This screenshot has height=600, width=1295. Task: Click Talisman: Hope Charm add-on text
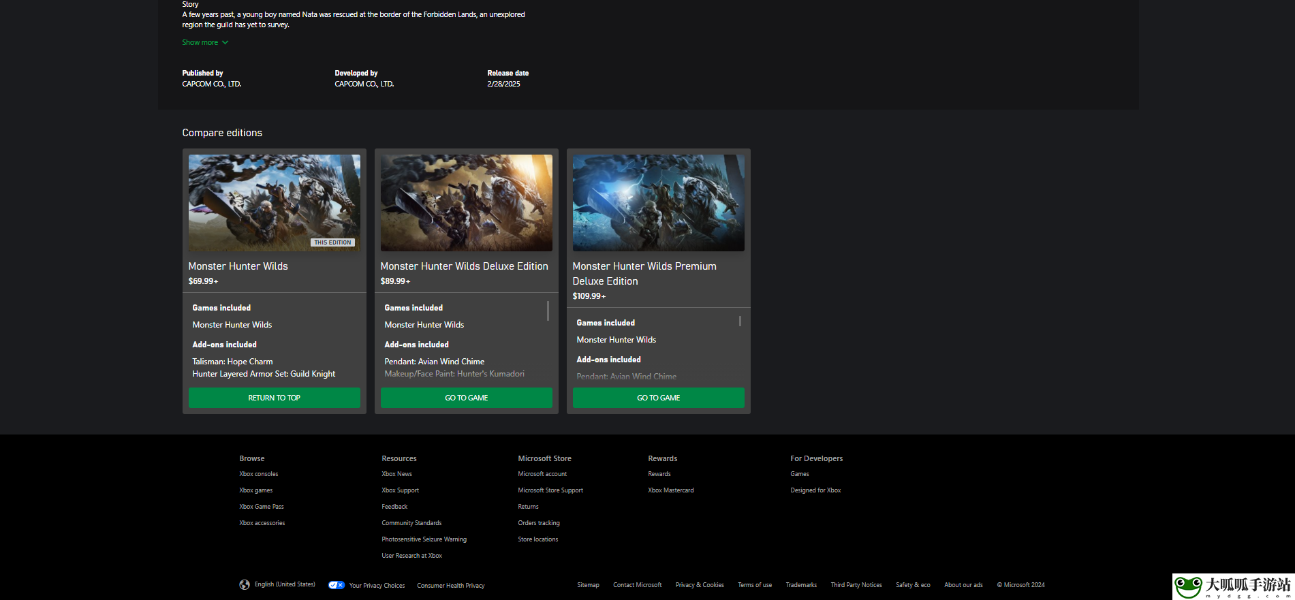233,362
